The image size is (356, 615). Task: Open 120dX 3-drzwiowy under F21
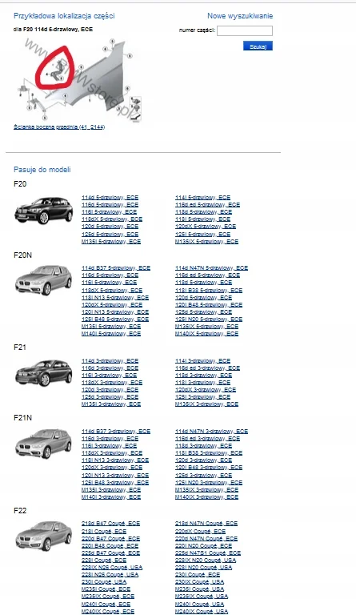click(x=206, y=390)
